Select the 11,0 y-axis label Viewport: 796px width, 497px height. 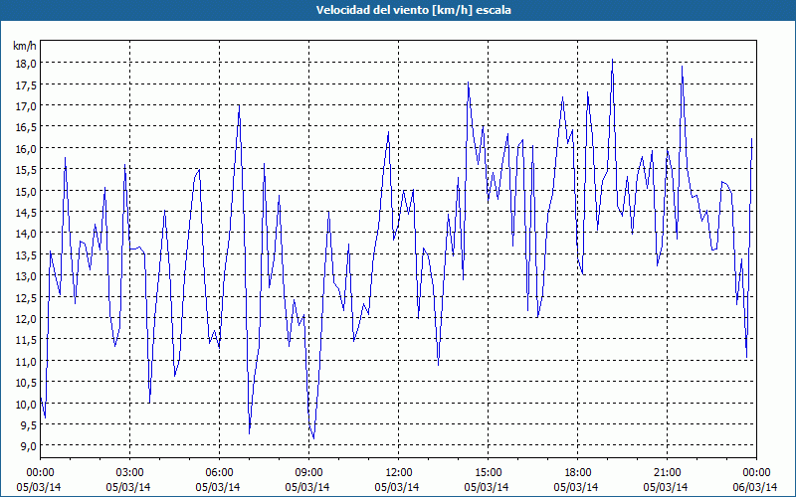(x=27, y=361)
